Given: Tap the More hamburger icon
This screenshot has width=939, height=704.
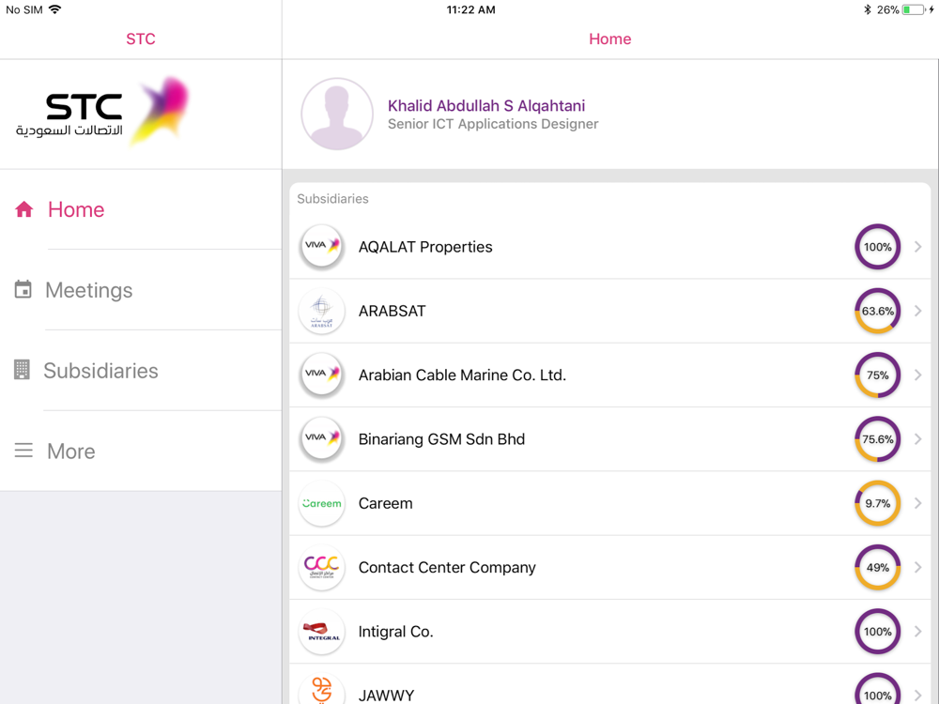Looking at the screenshot, I should click(23, 451).
